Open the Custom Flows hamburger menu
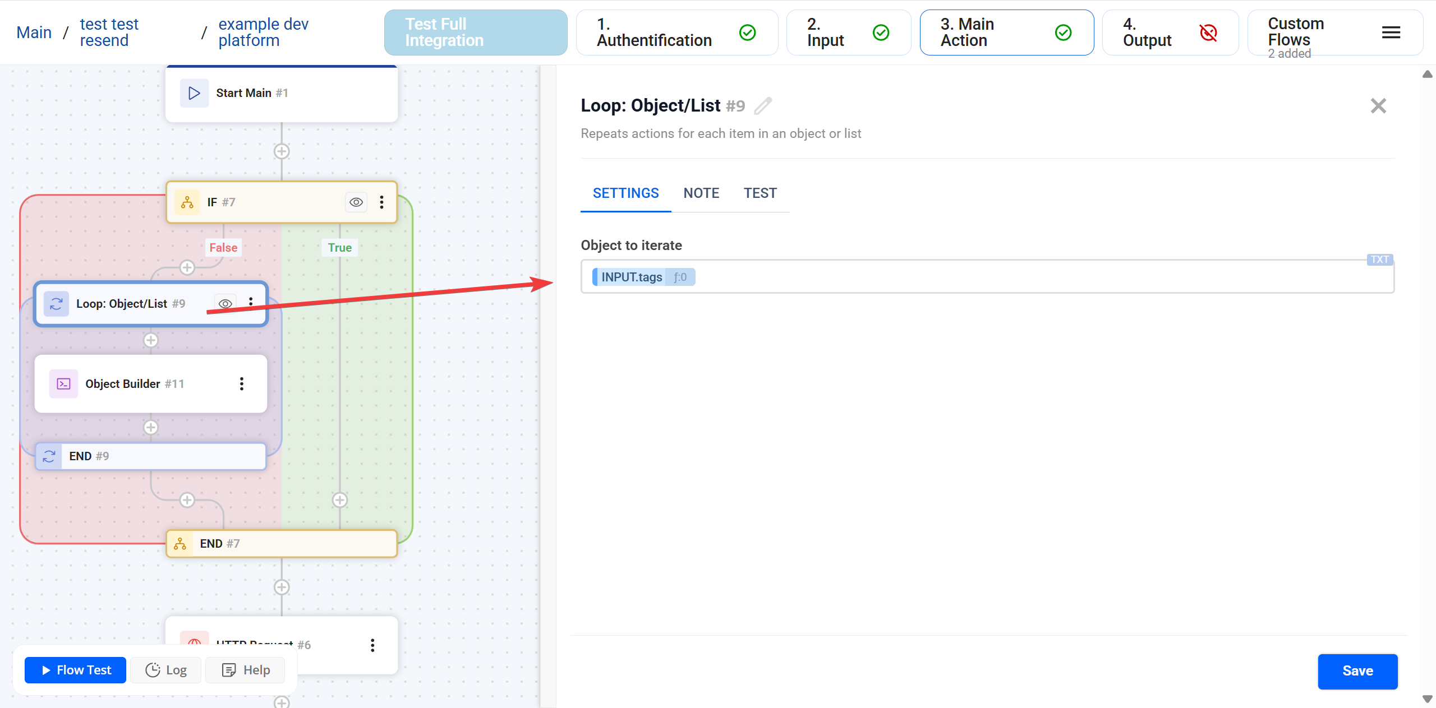The height and width of the screenshot is (708, 1436). pyautogui.click(x=1391, y=33)
